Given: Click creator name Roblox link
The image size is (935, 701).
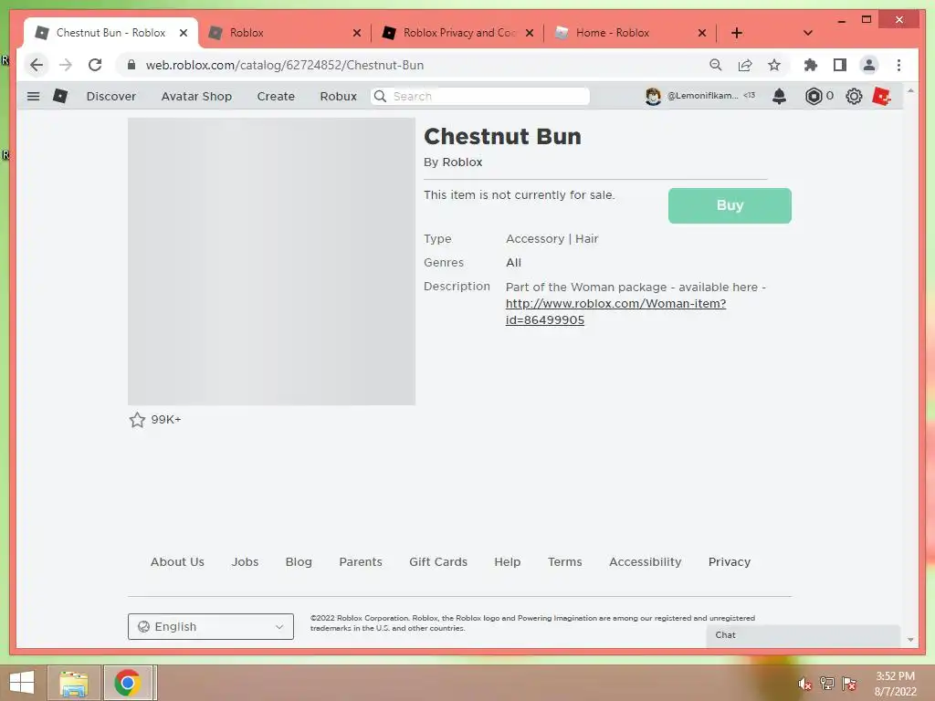Looking at the screenshot, I should pos(462,162).
